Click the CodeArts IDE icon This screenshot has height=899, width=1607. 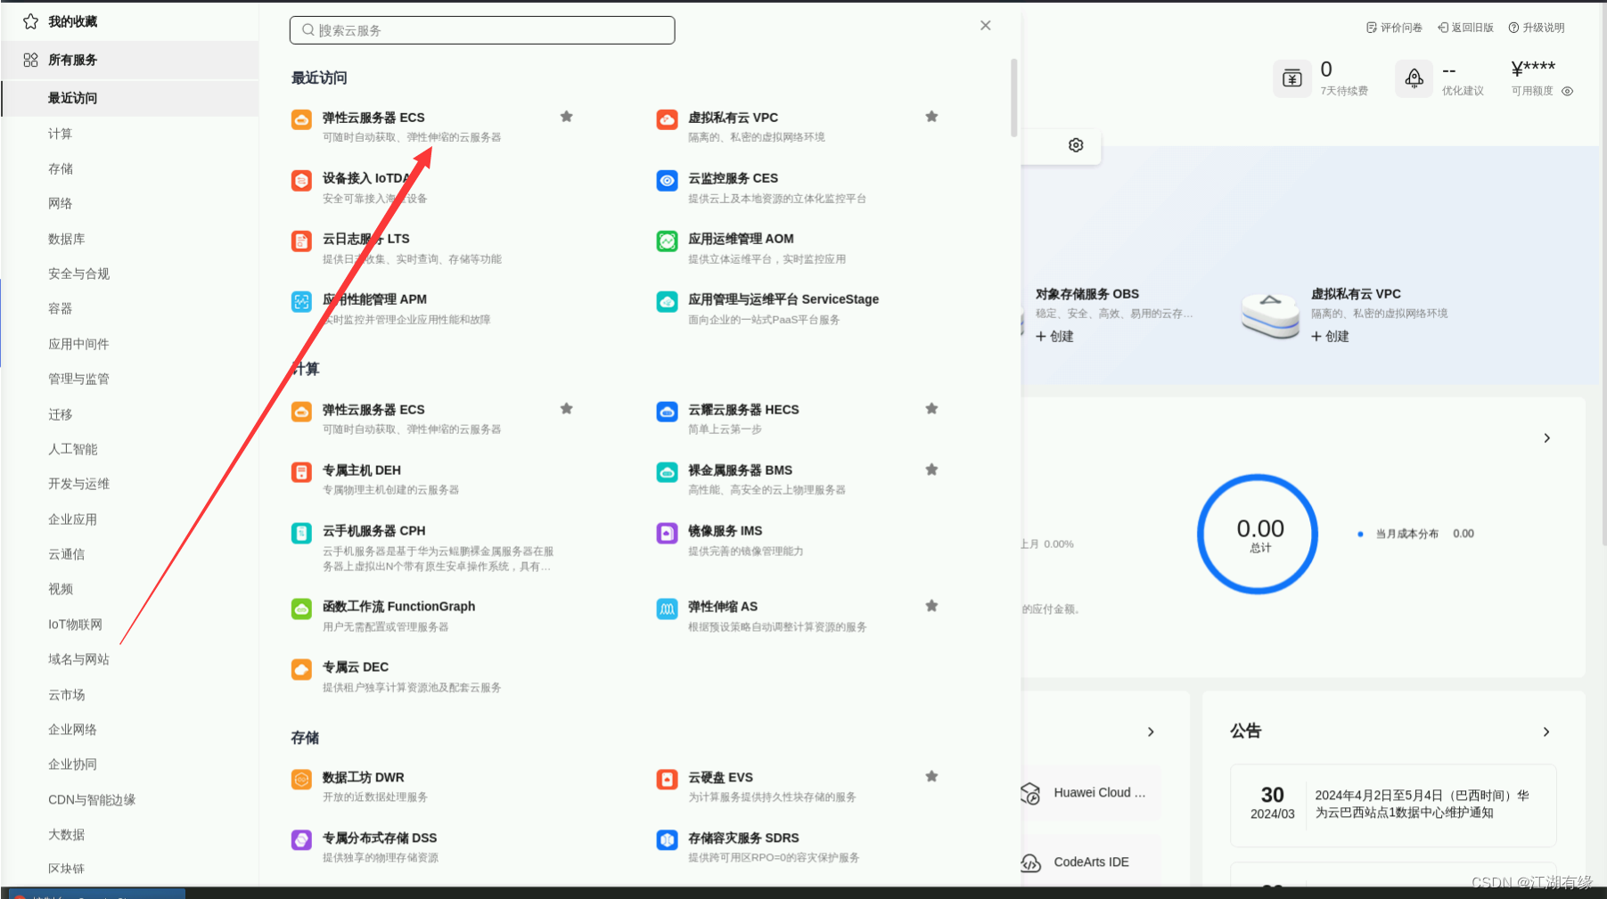[x=1030, y=862]
